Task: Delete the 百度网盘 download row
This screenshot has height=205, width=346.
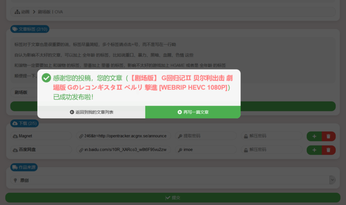Action: point(329,150)
